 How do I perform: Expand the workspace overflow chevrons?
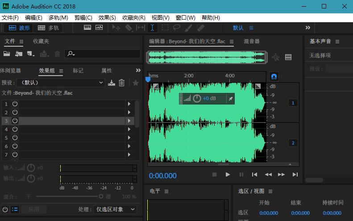(x=308, y=28)
